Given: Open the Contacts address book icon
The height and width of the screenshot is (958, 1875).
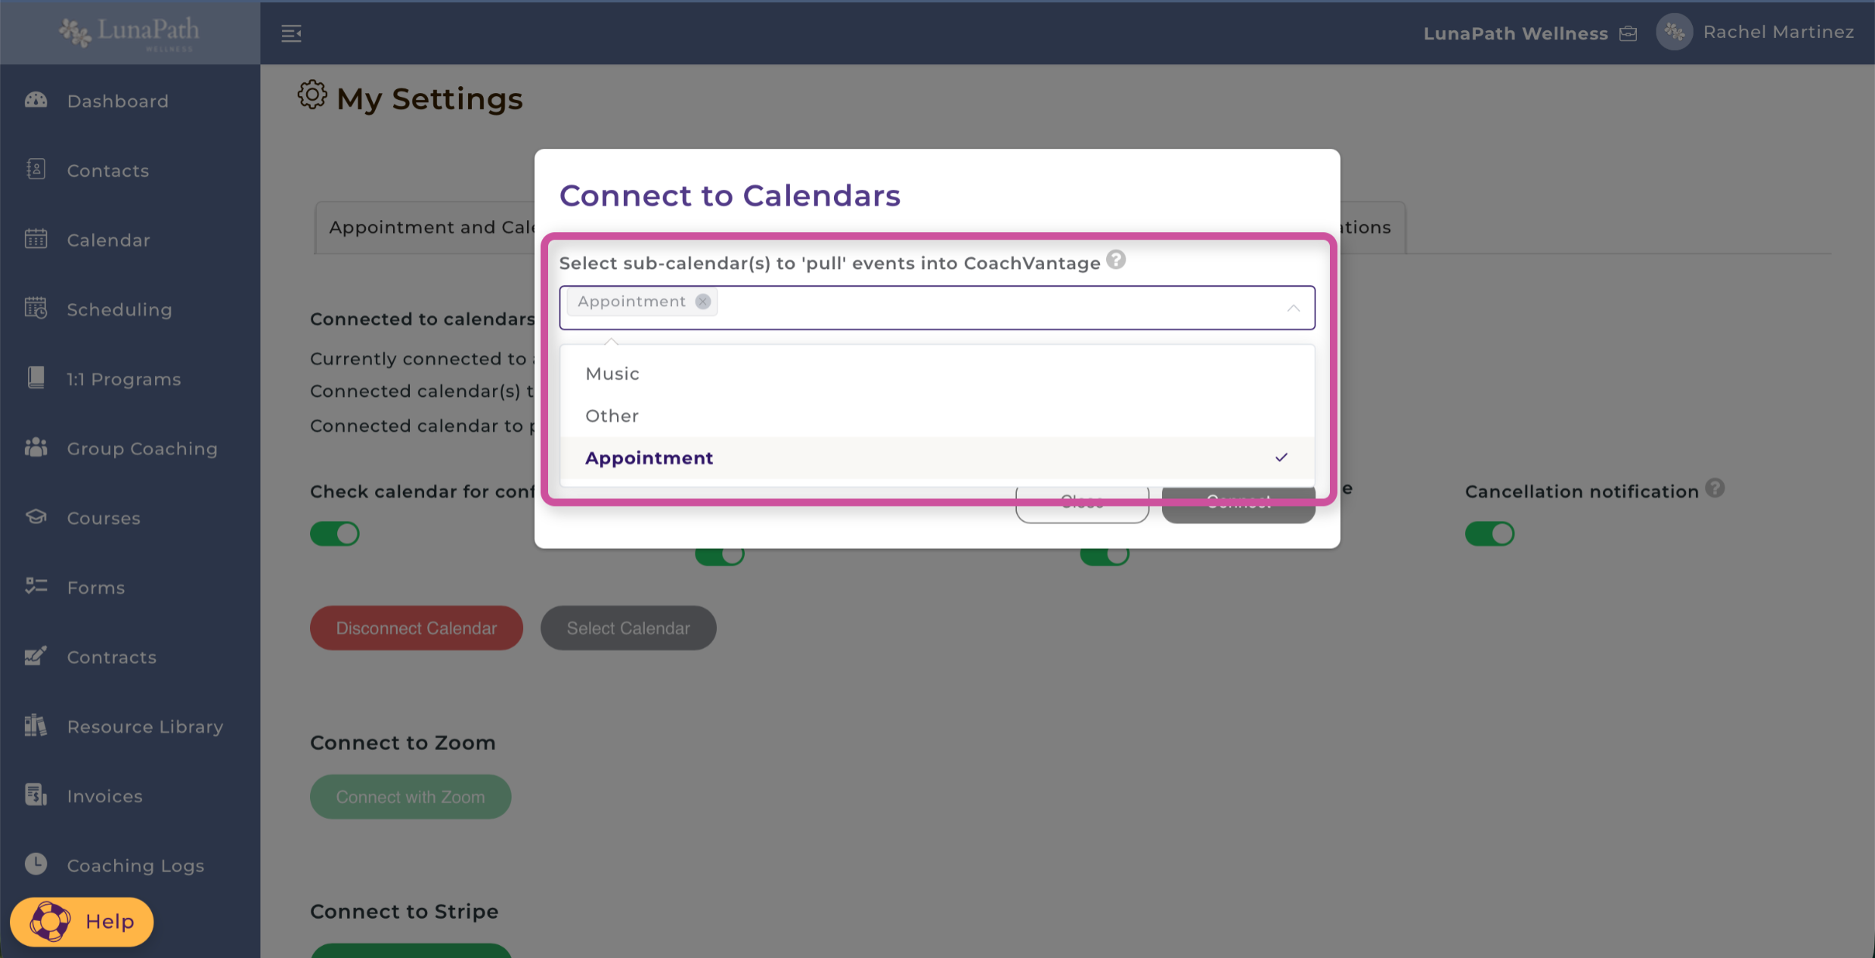Looking at the screenshot, I should (36, 169).
